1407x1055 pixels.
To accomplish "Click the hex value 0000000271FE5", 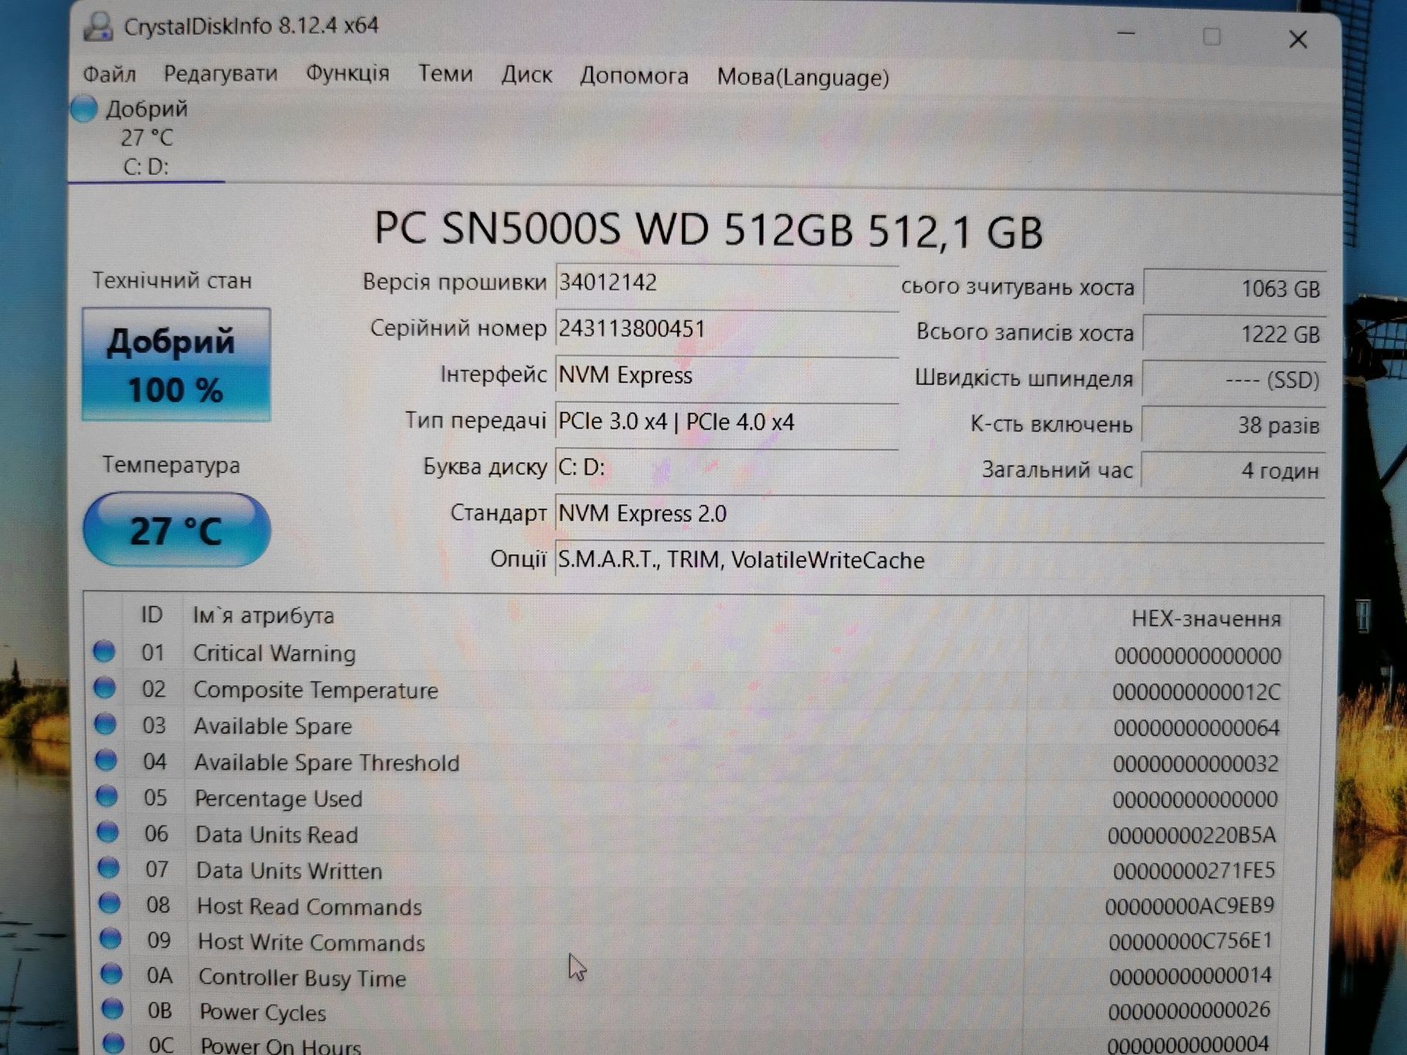I will 1194,871.
